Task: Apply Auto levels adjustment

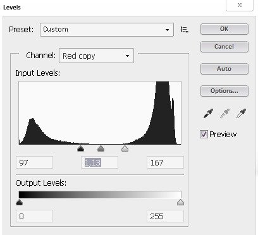Action: pos(224,69)
